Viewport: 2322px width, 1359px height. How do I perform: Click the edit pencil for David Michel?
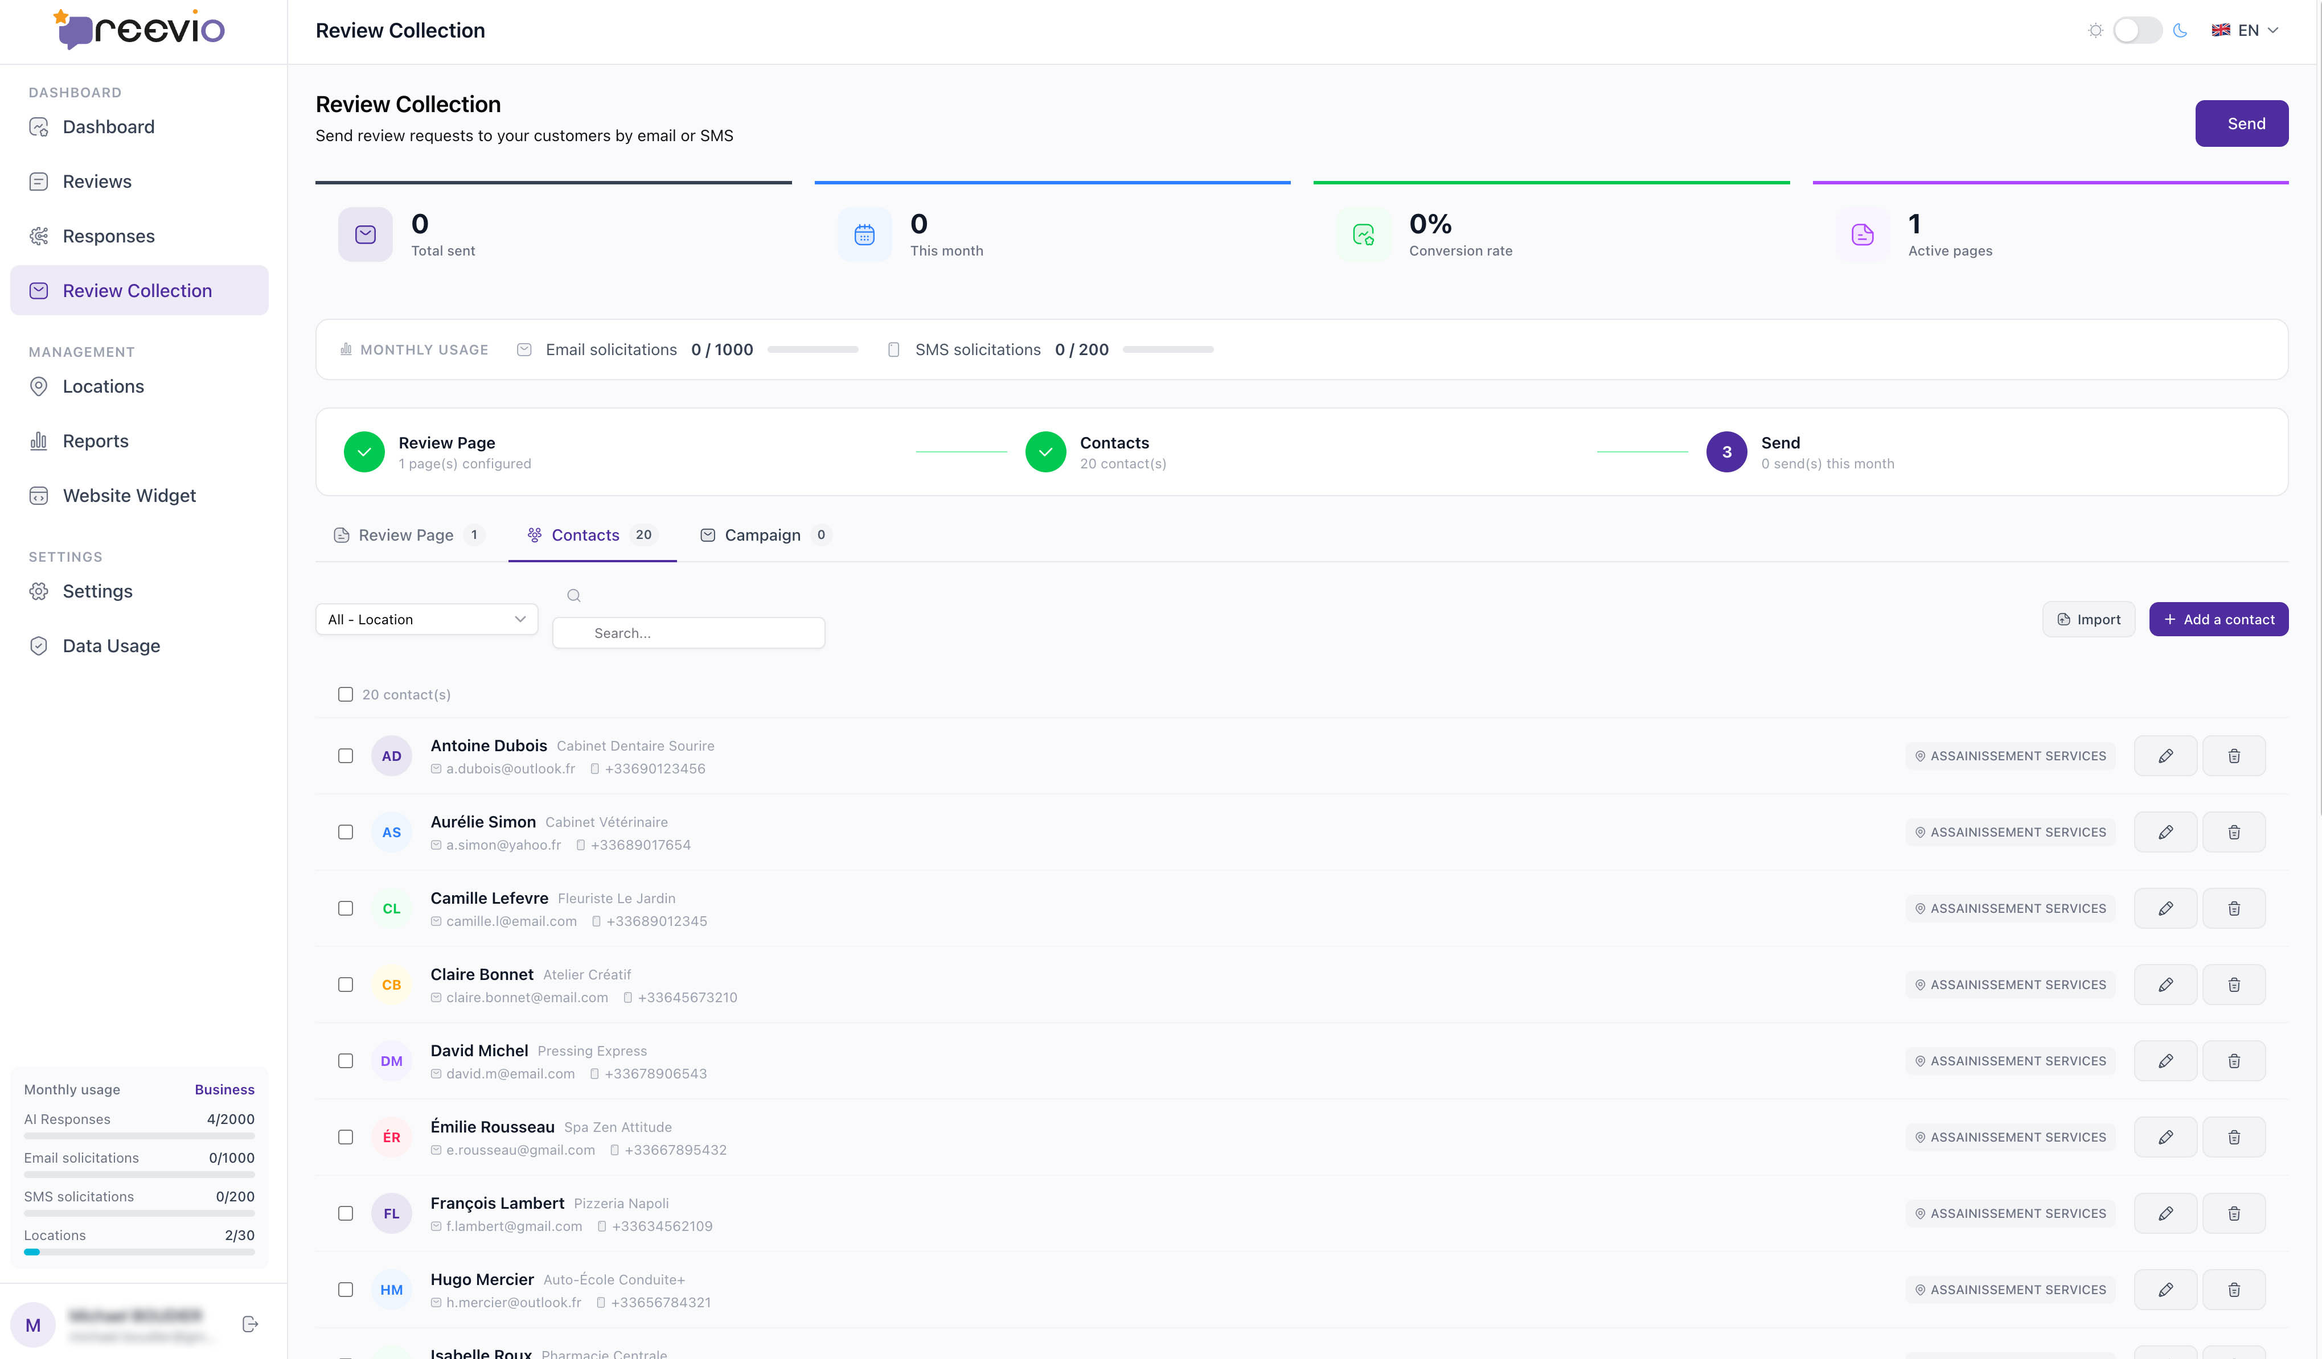[2164, 1061]
